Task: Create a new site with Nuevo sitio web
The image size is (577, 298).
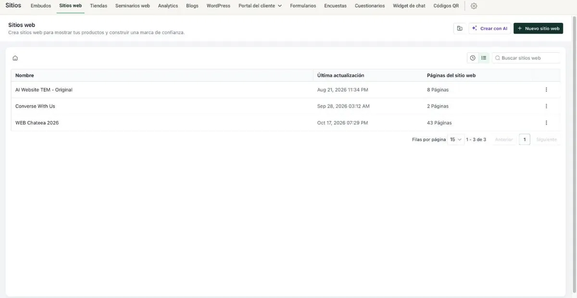Action: coord(538,28)
